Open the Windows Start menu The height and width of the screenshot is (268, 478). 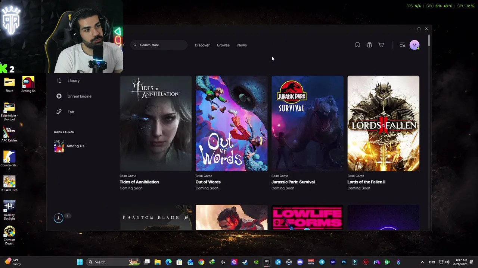point(80,262)
